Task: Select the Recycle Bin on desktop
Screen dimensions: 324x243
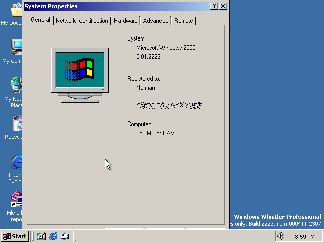Action: point(17,125)
